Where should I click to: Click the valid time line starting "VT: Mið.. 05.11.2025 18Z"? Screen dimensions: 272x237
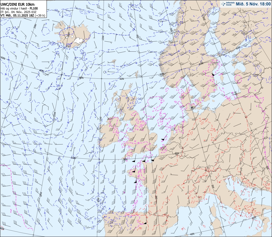point(23,16)
